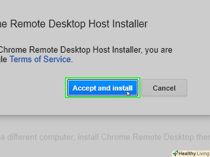Viewport: 210px width, 157px height.
Task: Click the Healthy Living watermark text
Action: click(x=194, y=154)
